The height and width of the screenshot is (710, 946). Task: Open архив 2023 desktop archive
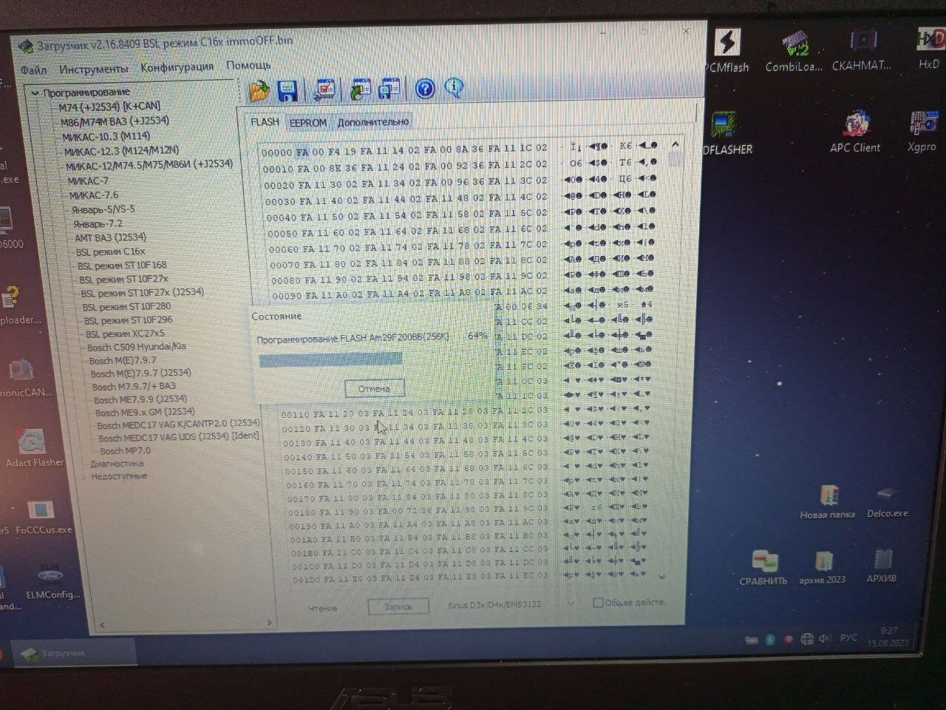click(x=822, y=567)
